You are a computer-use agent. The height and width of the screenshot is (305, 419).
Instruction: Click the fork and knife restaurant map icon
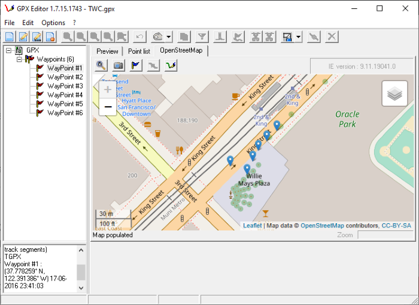click(x=180, y=150)
